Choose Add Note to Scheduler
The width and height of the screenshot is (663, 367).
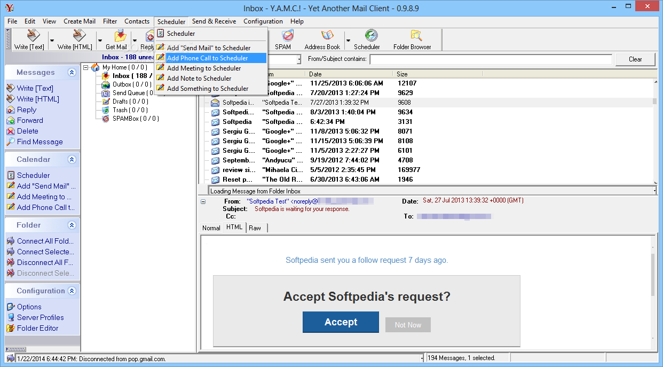(x=211, y=78)
